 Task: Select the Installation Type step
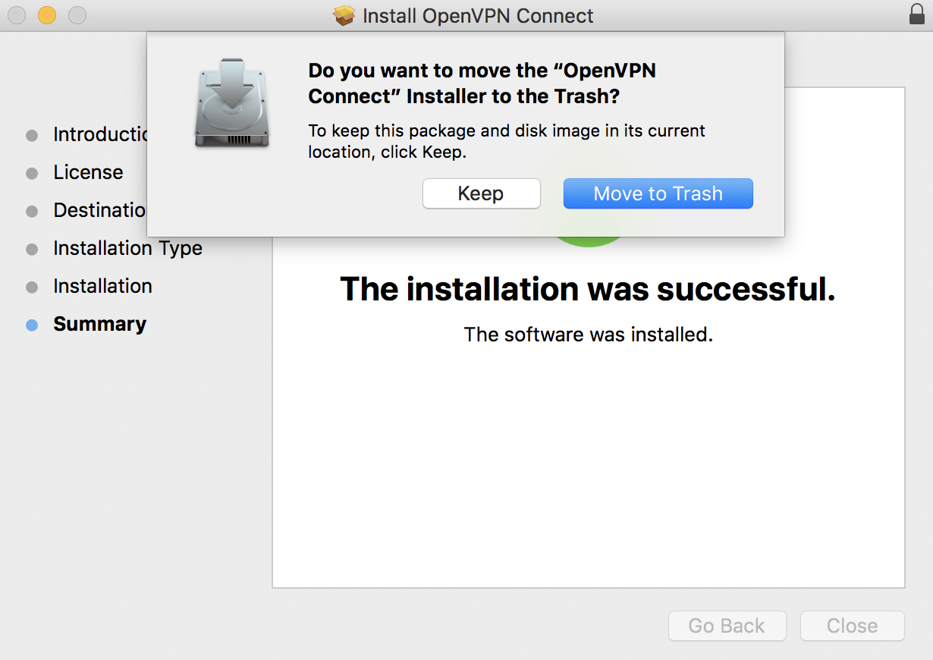[127, 248]
